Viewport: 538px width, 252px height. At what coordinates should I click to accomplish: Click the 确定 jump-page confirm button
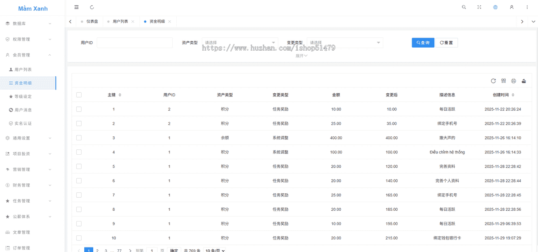coord(174,251)
